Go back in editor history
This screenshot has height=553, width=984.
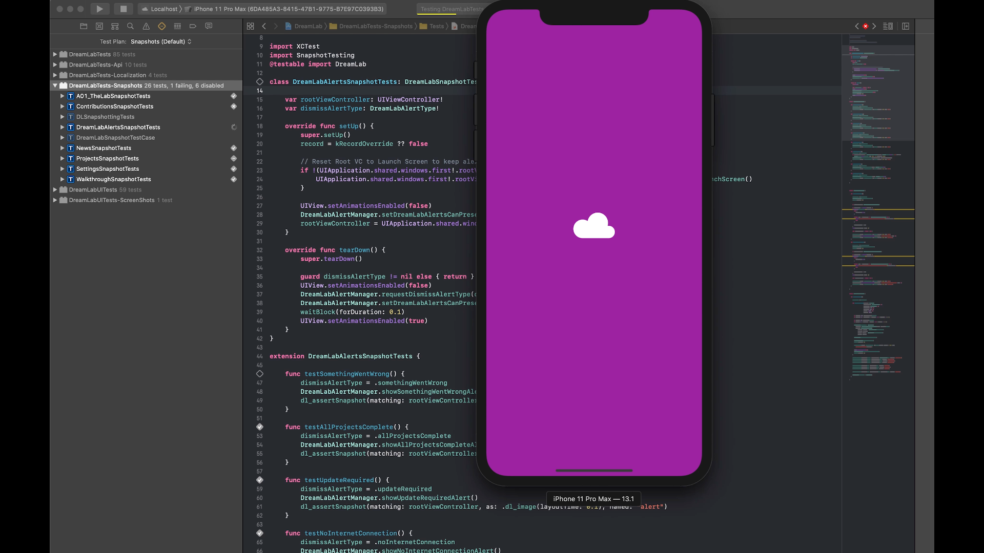pyautogui.click(x=264, y=26)
